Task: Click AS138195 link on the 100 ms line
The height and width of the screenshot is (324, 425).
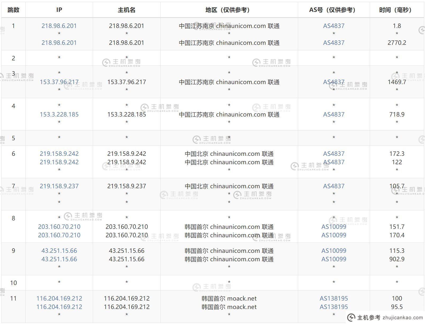Action: [334, 298]
